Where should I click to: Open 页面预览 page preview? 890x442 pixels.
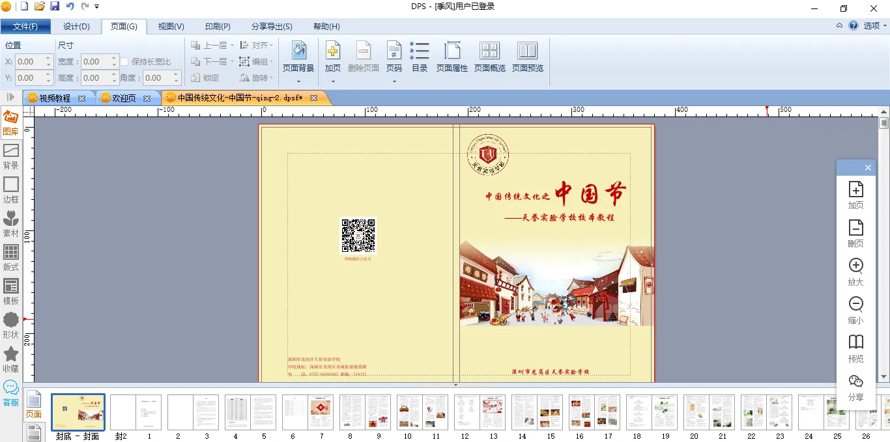[x=527, y=56]
